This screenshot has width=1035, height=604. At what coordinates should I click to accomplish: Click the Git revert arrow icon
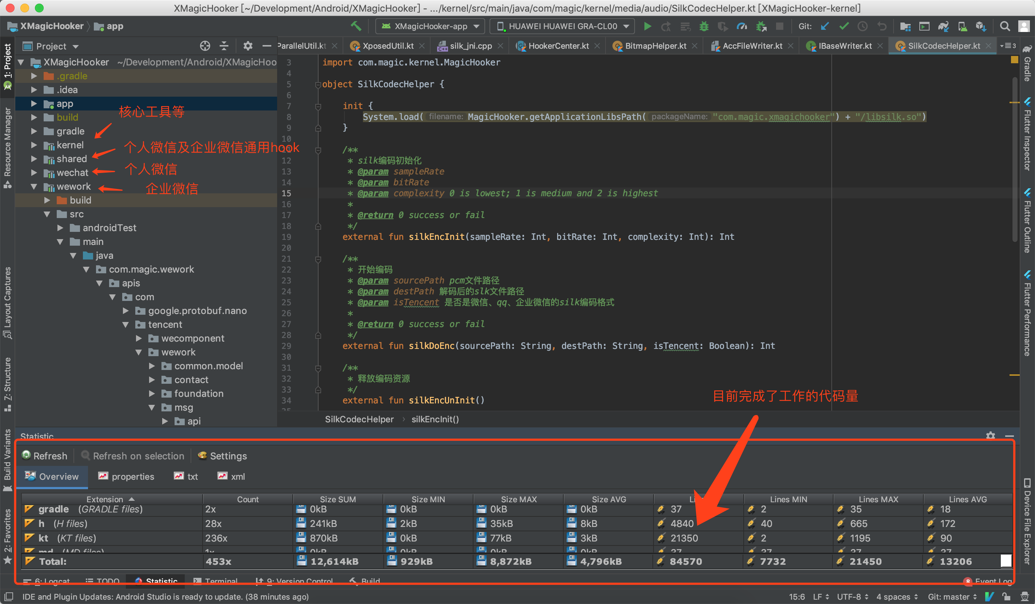point(882,26)
